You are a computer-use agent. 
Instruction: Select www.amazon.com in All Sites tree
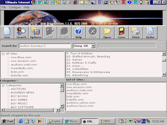coord(24,61)
